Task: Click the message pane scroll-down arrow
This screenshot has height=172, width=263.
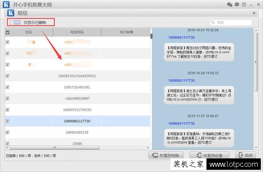Action: point(256,147)
